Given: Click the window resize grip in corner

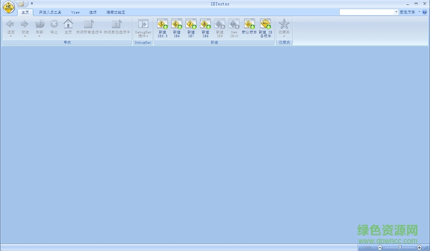Looking at the screenshot, I should click(426, 248).
